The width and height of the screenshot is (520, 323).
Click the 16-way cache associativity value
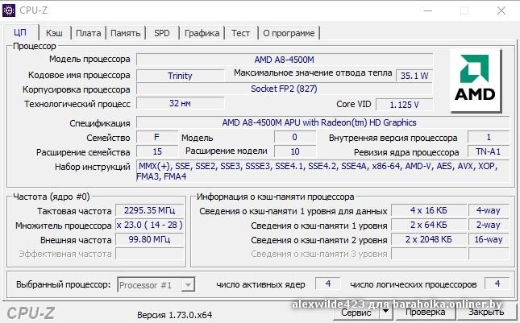(489, 239)
